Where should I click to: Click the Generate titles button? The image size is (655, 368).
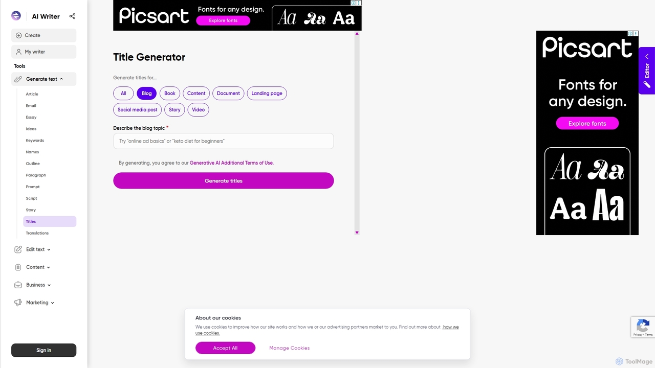click(x=223, y=180)
